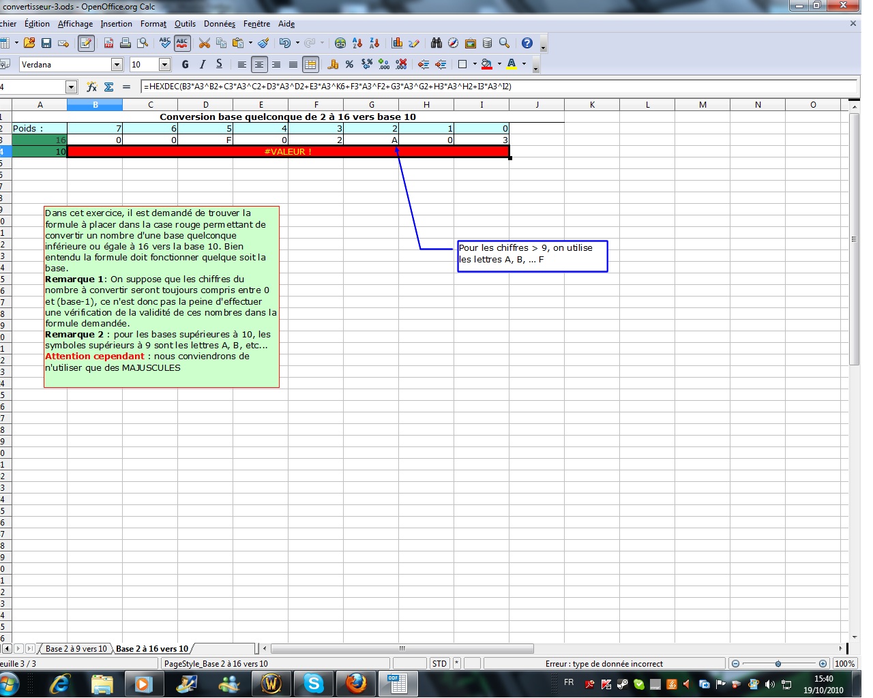This screenshot has height=698, width=873.
Task: Expand font color palette arrow
Action: (x=524, y=64)
